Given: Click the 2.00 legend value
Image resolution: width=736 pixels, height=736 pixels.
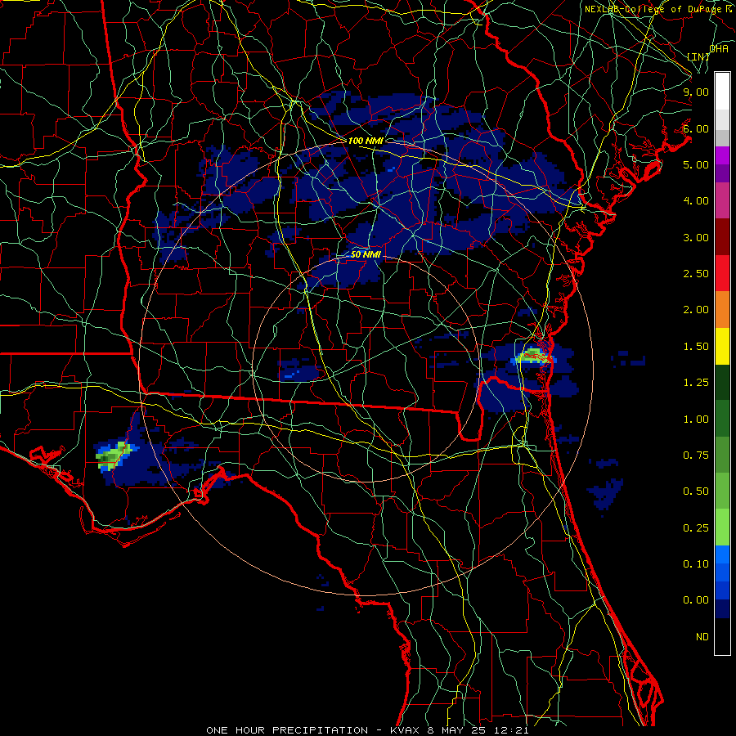Looking at the screenshot, I should [696, 310].
